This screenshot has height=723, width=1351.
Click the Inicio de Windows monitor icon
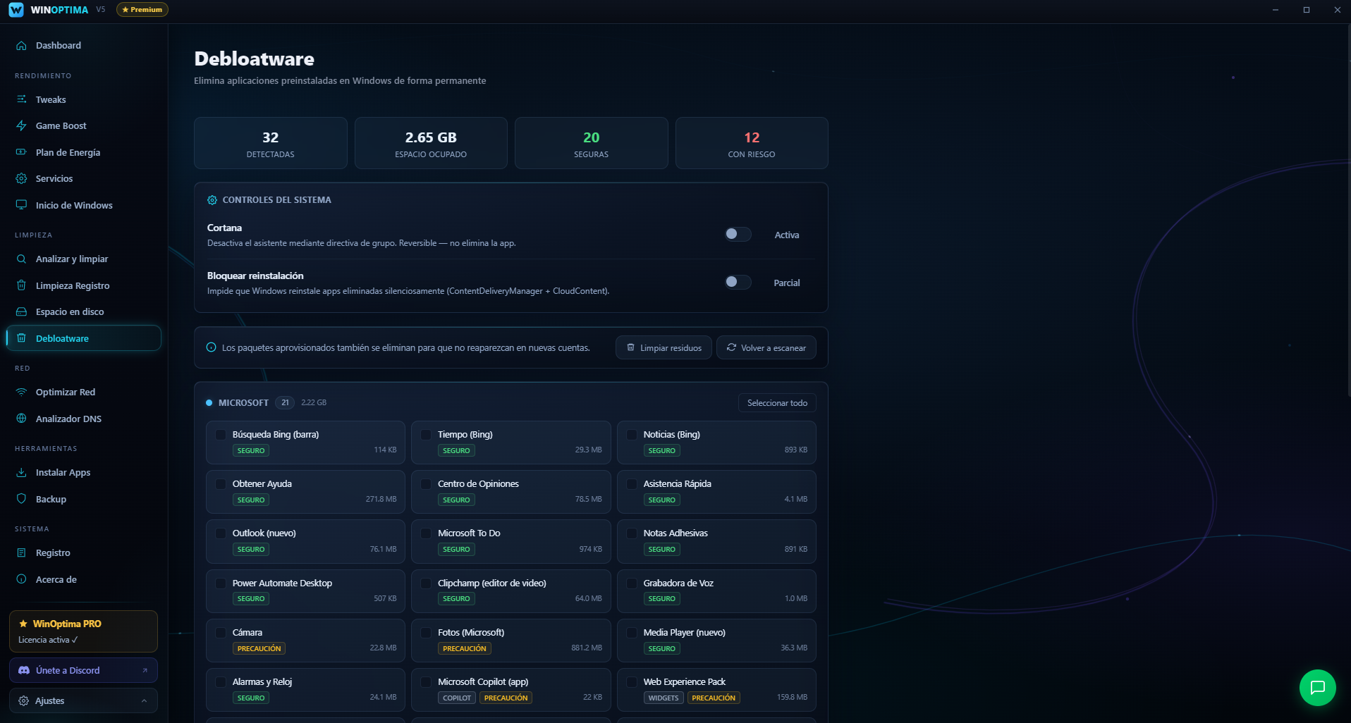[21, 205]
